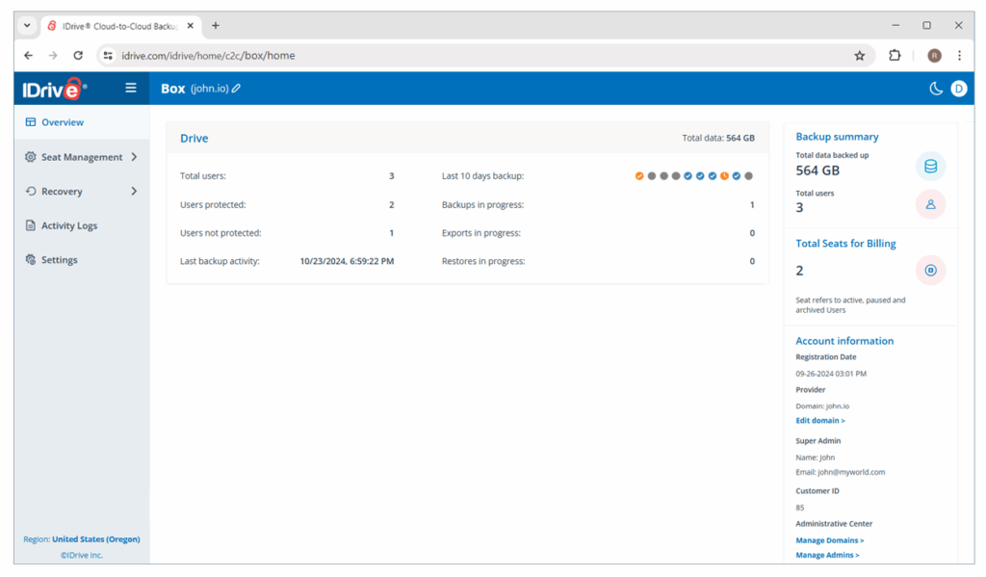Viewport: 986px width, 577px height.
Task: Open the profile avatar menu
Action: coord(958,89)
